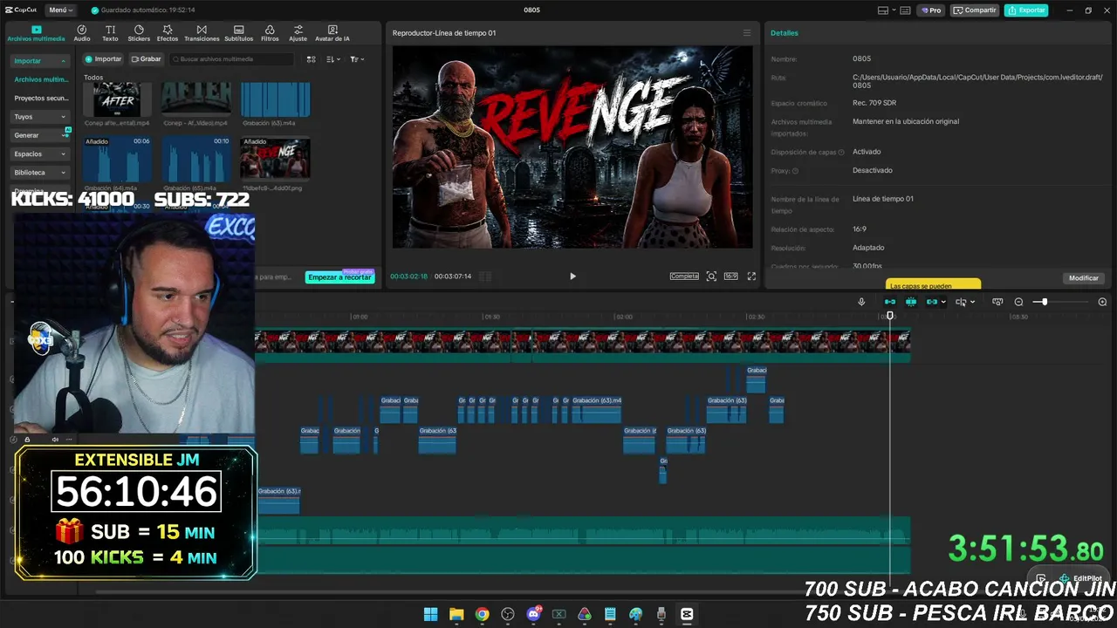The image size is (1117, 628).
Task: Open the player panel hamburger menu
Action: tap(746, 33)
